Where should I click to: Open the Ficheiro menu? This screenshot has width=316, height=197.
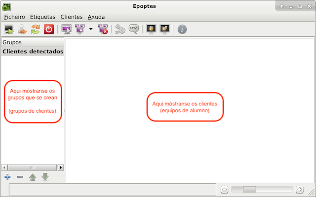coord(14,17)
